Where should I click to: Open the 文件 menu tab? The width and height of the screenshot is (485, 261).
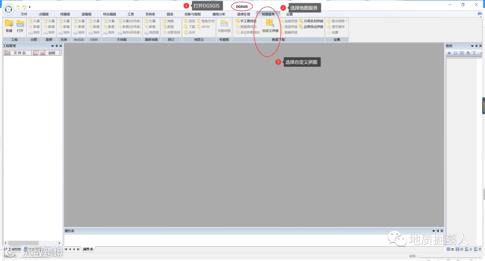(x=24, y=14)
